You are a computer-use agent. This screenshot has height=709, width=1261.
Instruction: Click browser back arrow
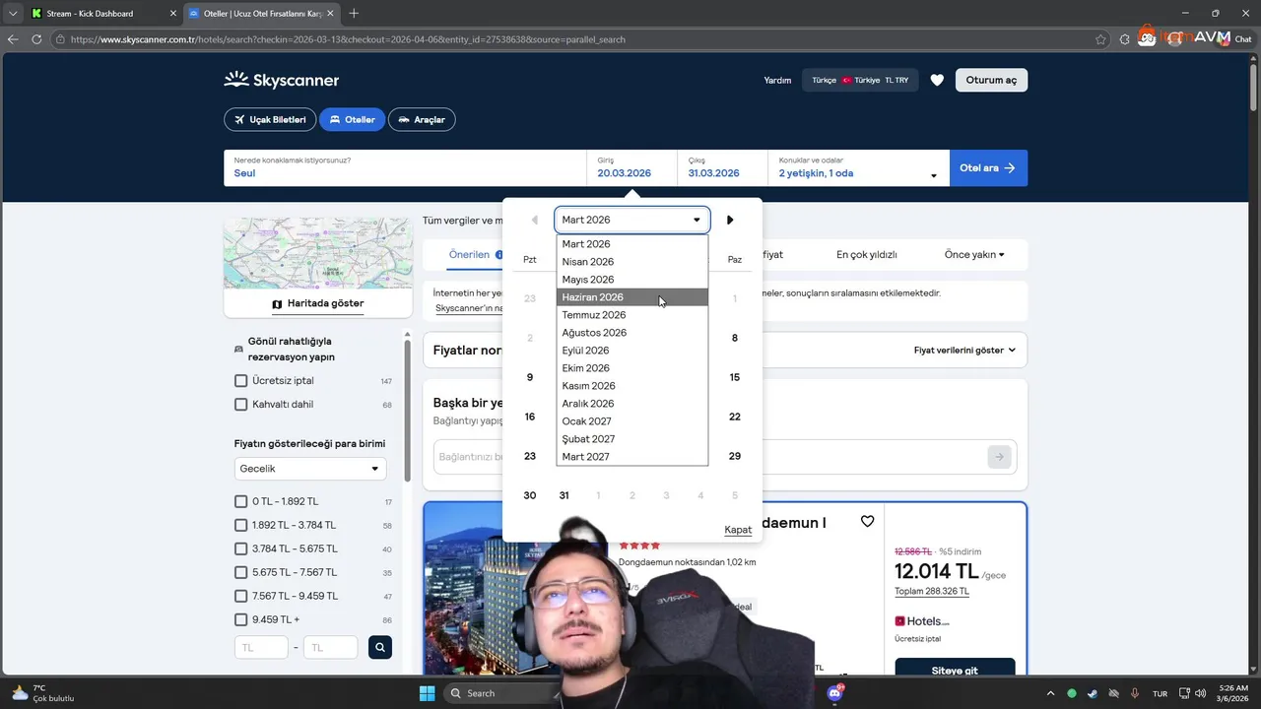(x=13, y=39)
